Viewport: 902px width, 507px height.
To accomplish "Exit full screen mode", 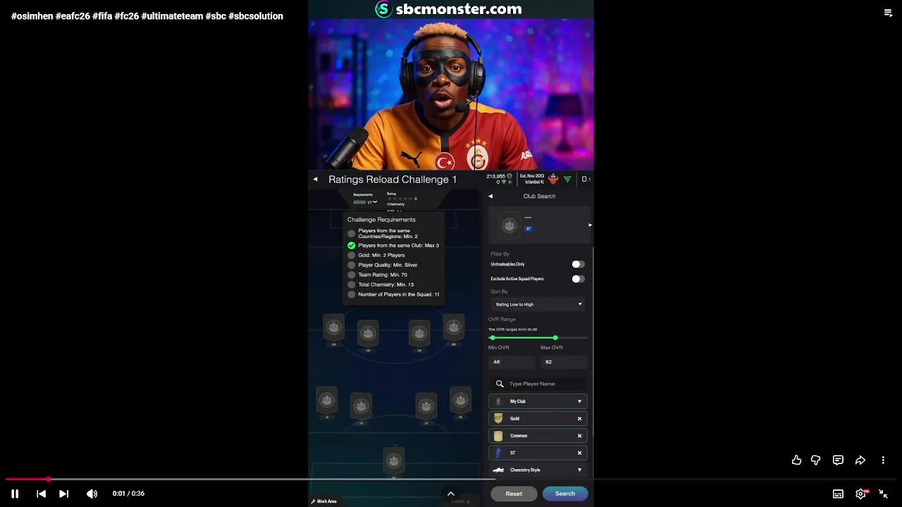I will tap(883, 494).
